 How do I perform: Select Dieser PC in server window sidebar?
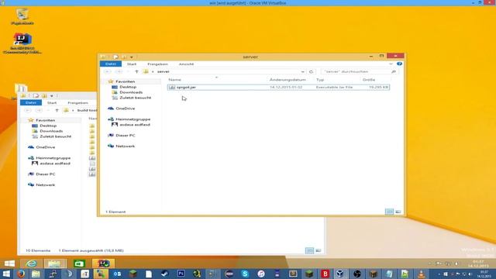(126, 136)
